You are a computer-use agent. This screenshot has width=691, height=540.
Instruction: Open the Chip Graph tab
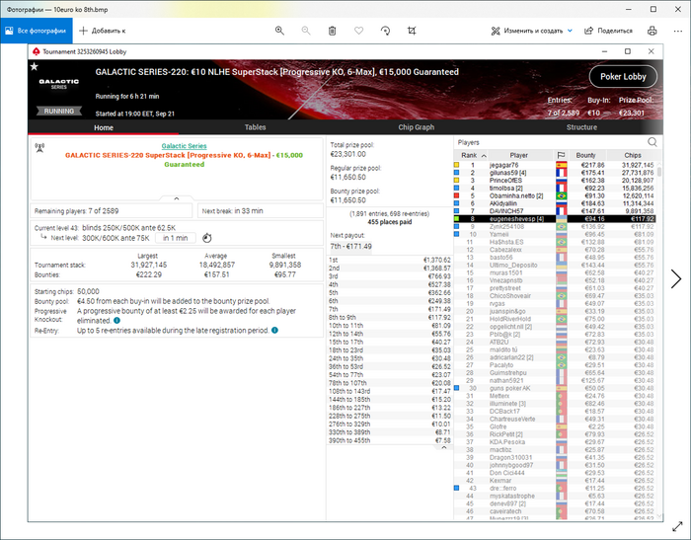pos(416,127)
